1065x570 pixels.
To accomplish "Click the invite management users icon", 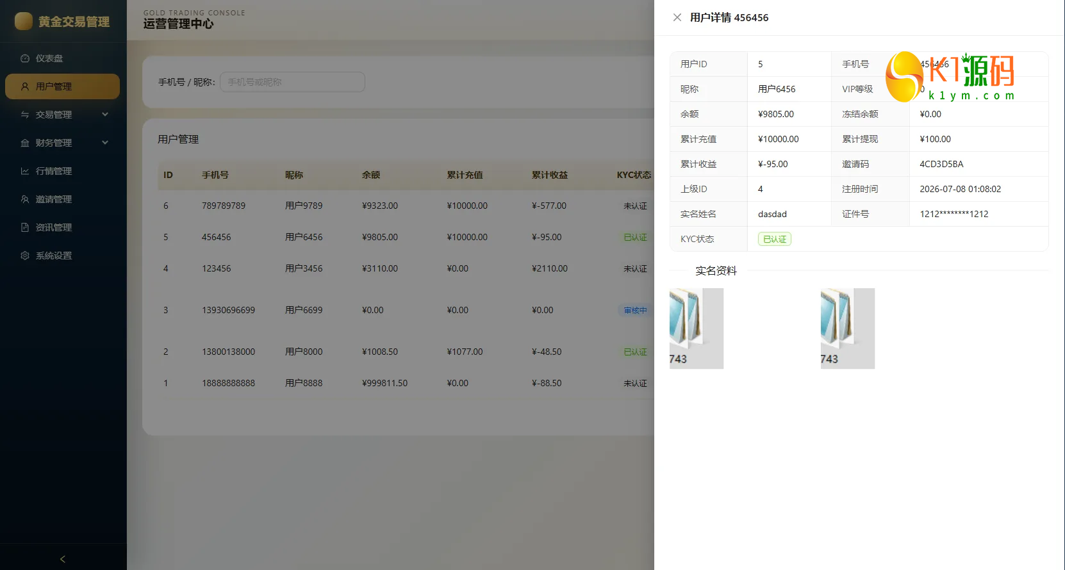I will [25, 199].
